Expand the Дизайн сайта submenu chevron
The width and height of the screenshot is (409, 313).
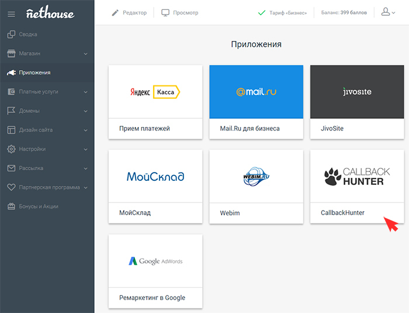(x=85, y=130)
